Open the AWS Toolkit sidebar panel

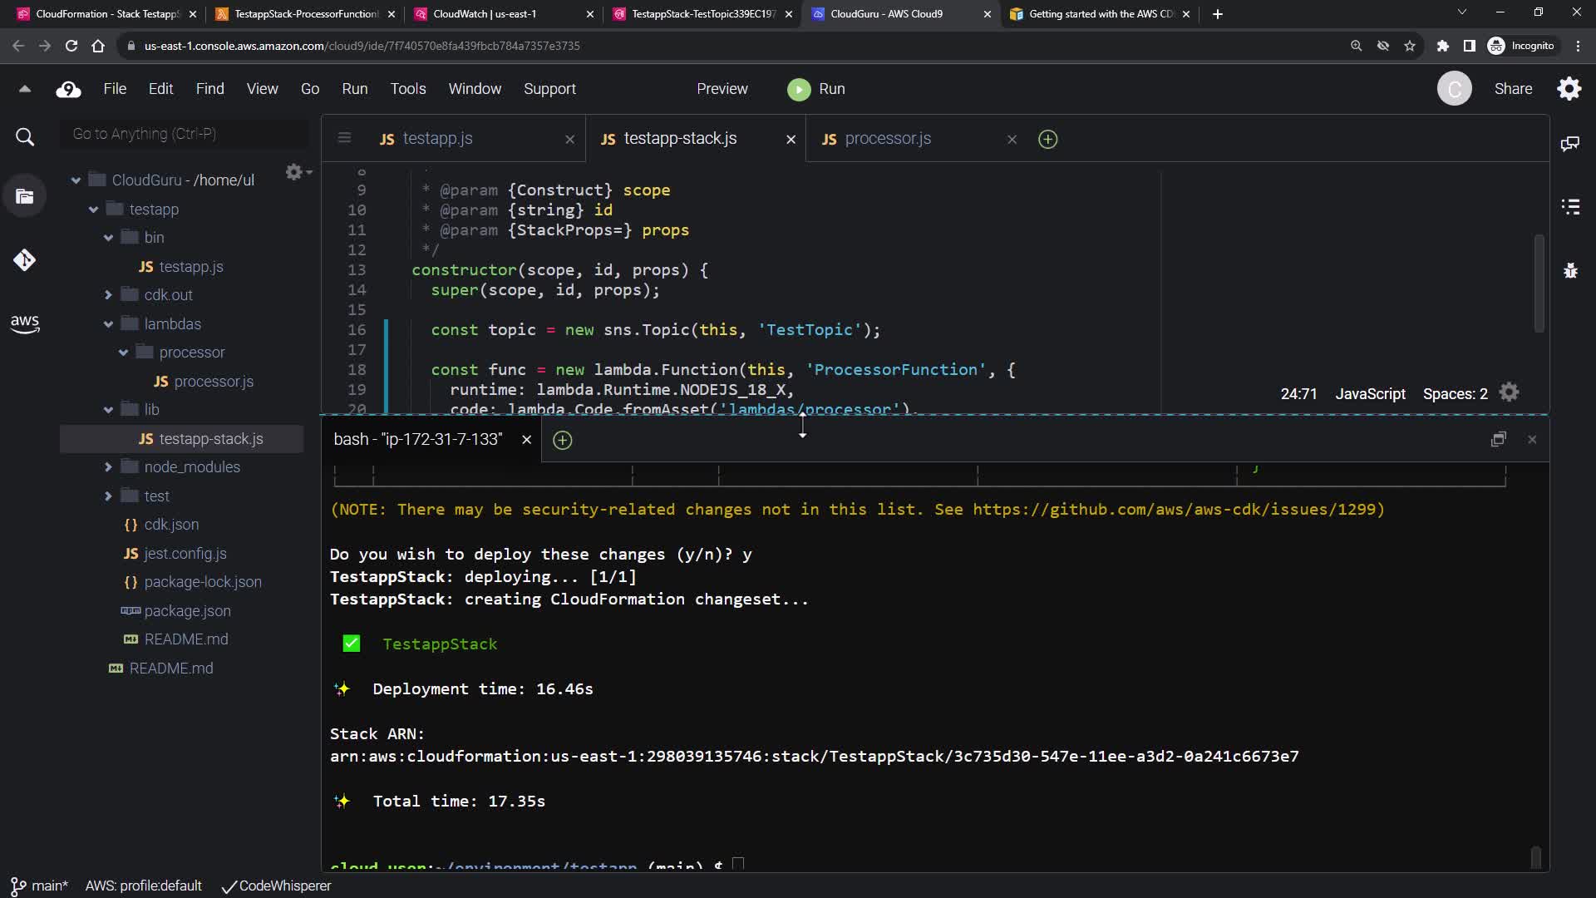click(x=25, y=323)
